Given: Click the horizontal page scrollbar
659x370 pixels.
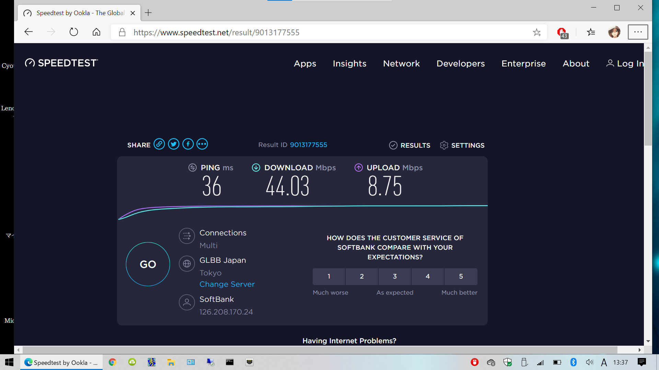Looking at the screenshot, I should pos(320,350).
